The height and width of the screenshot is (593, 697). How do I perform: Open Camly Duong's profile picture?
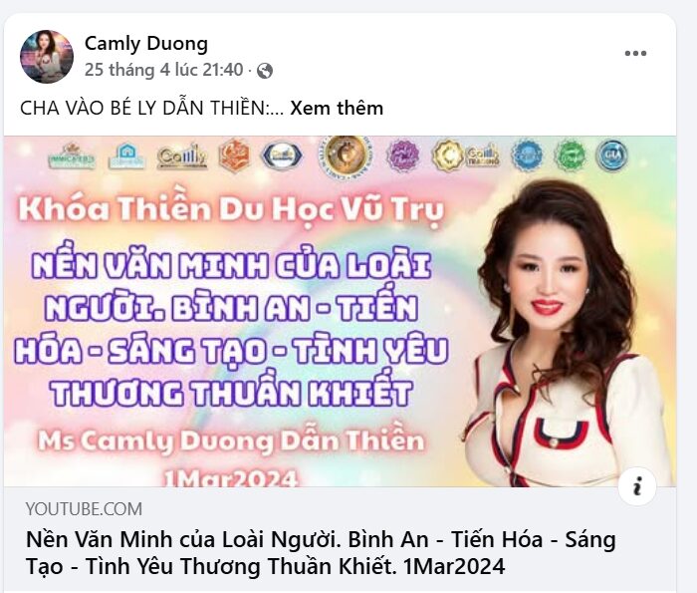(x=47, y=57)
